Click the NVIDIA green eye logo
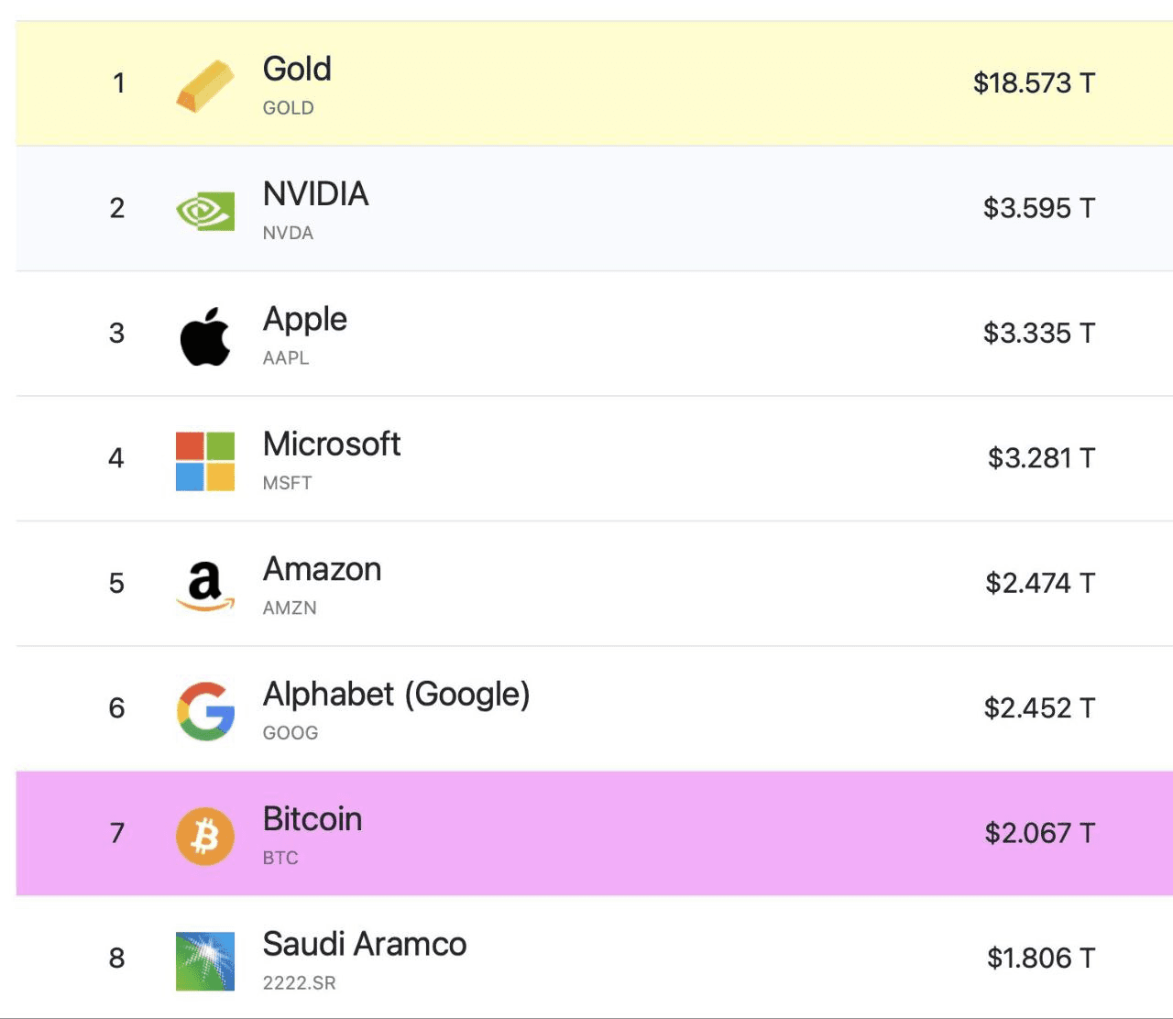 pos(205,212)
